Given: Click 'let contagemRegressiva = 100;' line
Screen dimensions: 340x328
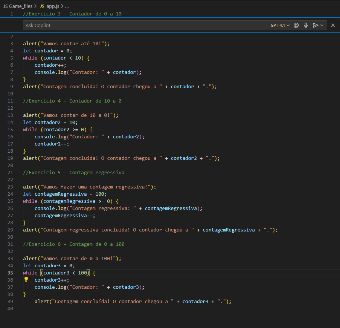Looking at the screenshot, I should point(65,194).
